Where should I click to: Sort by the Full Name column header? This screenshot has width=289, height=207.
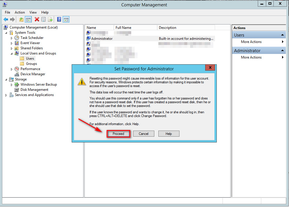coord(136,28)
